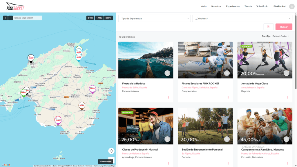Expand Tipo de Experiencia dropdown
The image size is (297, 167).
tap(154, 19)
